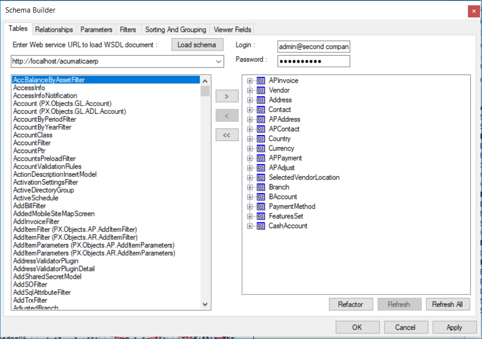
Task: Click the table icon beside Country
Action: (x=261, y=139)
